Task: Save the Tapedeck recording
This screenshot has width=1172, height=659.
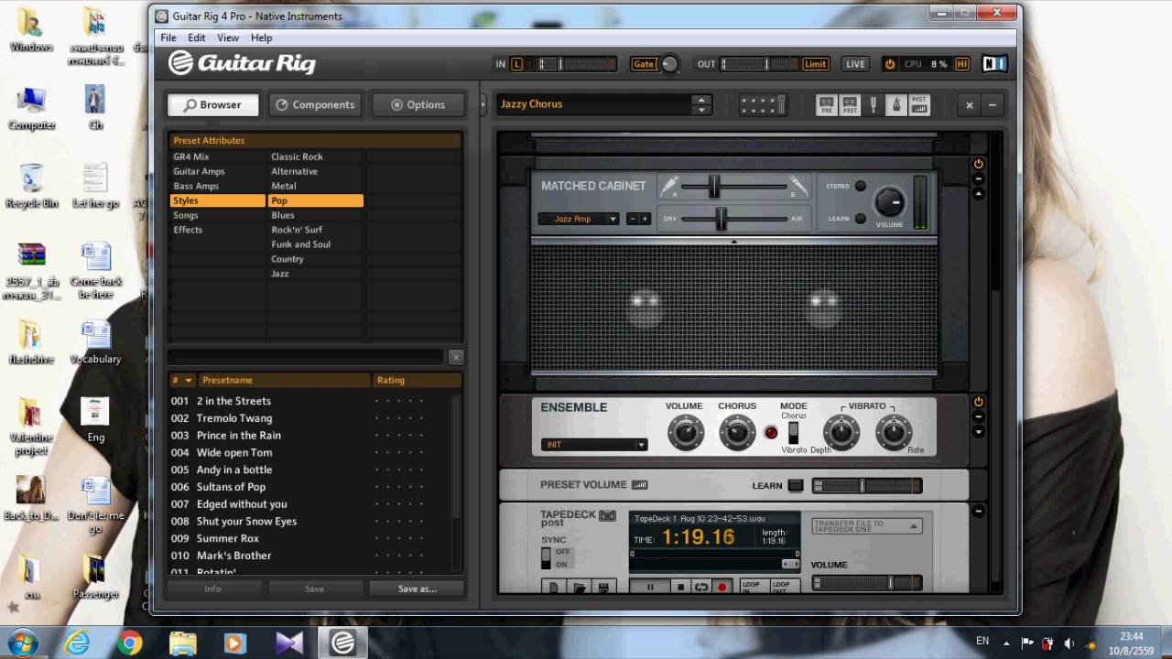Action: [x=602, y=587]
